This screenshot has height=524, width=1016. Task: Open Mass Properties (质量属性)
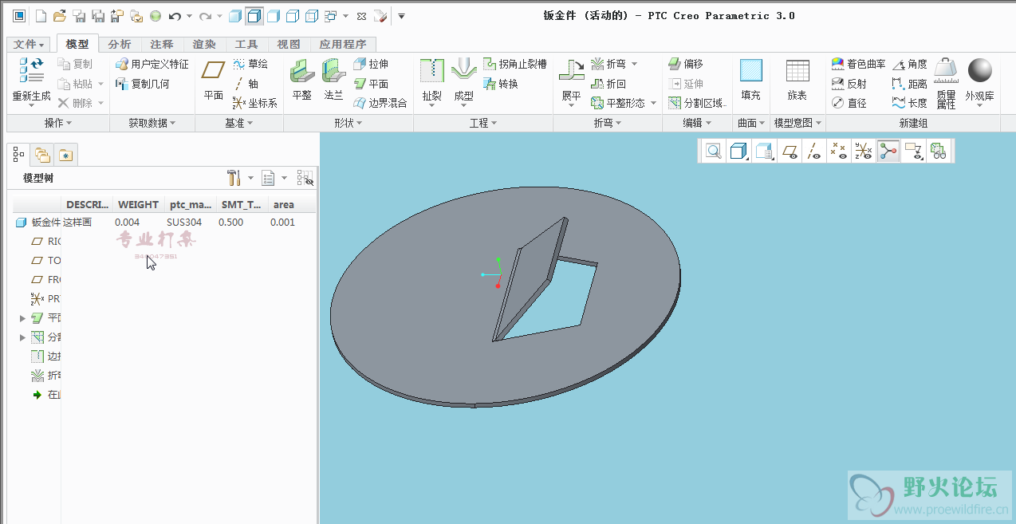point(947,83)
